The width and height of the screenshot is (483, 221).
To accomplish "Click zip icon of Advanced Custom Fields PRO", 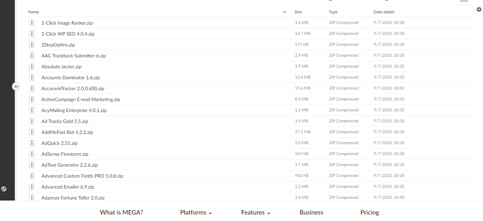I will pos(32,176).
